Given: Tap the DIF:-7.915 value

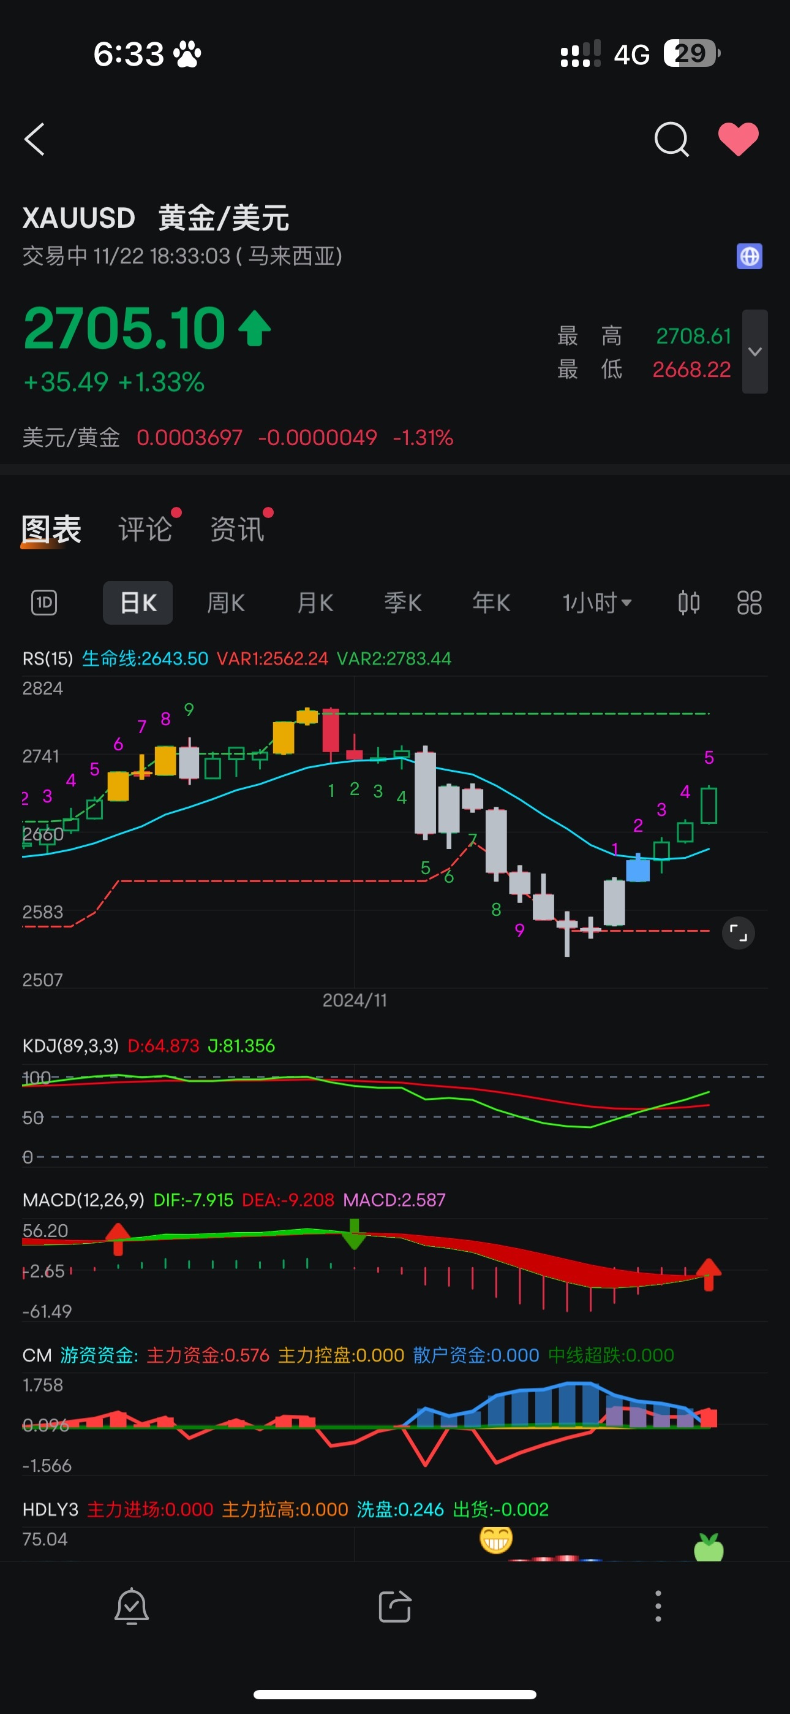Looking at the screenshot, I should pos(194,1200).
